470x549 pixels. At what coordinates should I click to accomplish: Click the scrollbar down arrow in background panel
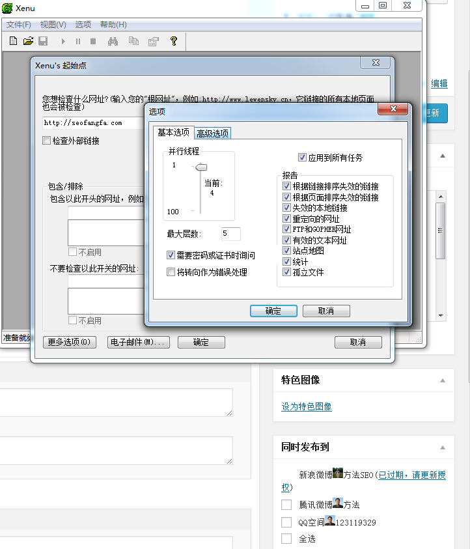pyautogui.click(x=441, y=315)
